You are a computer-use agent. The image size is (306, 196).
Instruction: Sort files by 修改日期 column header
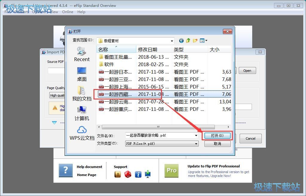pos(154,49)
